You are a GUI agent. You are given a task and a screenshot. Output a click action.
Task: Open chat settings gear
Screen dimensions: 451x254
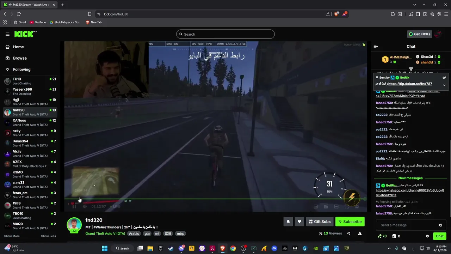pyautogui.click(x=427, y=236)
